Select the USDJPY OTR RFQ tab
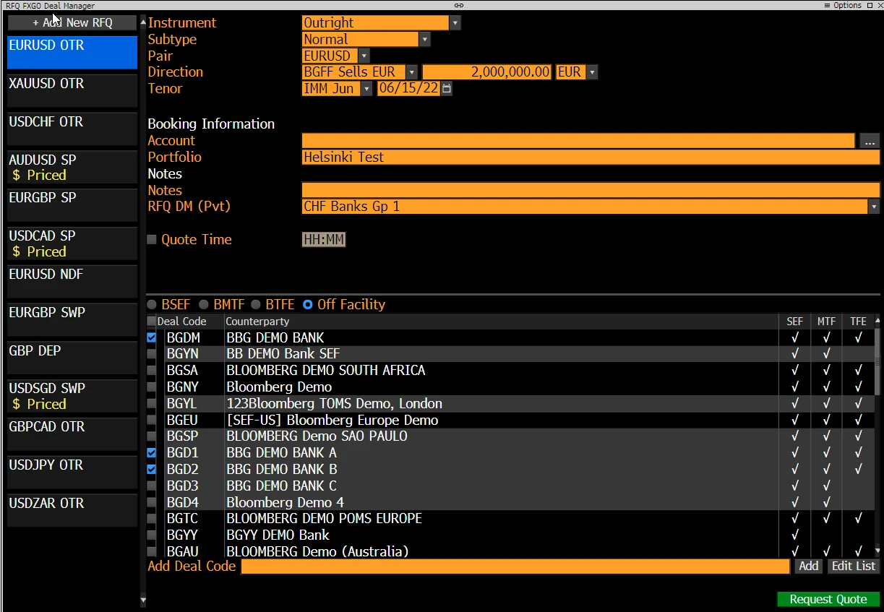The width and height of the screenshot is (884, 612). click(72, 473)
